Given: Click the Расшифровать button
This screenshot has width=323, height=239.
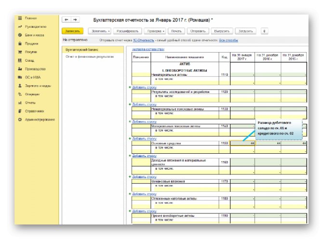Looking at the screenshot, I should [x=127, y=31].
